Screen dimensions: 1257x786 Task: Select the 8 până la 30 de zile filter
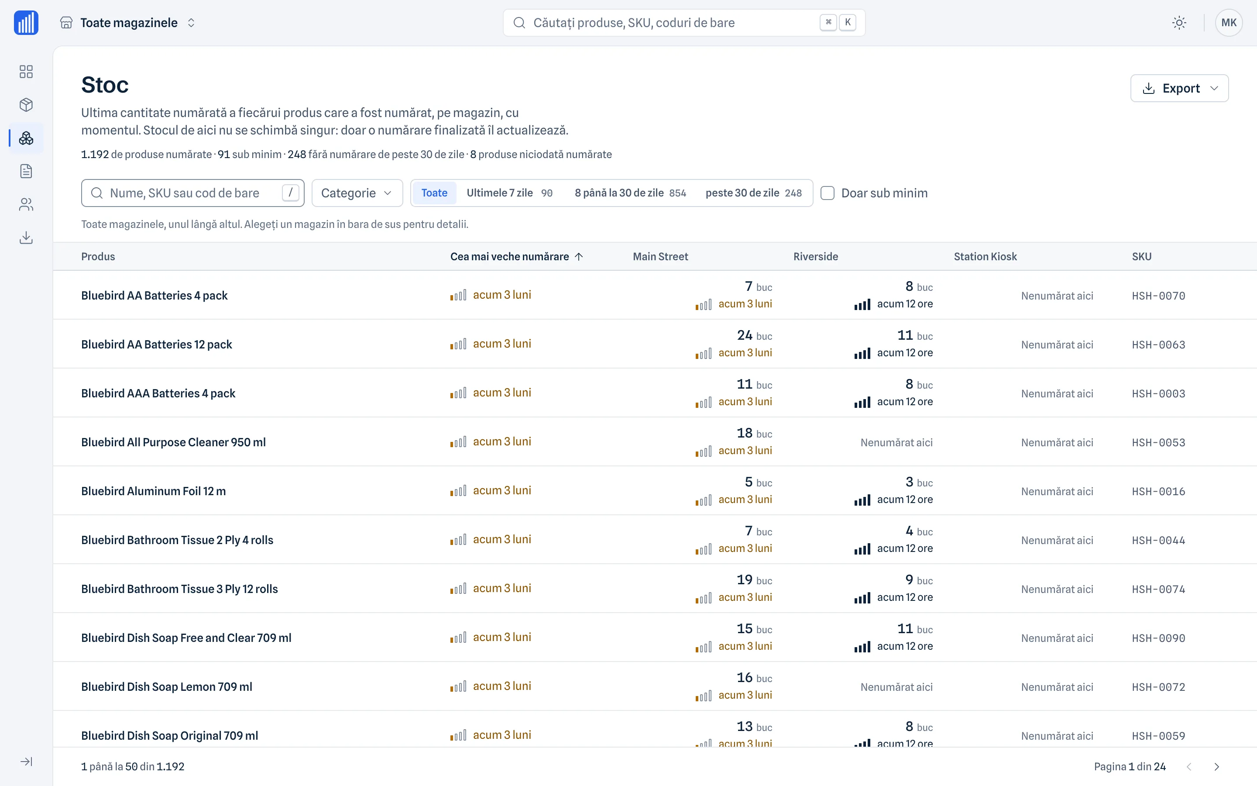(630, 193)
